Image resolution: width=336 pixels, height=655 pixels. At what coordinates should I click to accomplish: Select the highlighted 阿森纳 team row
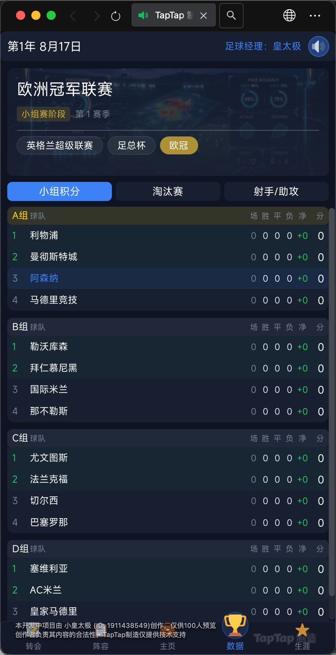[x=168, y=278]
